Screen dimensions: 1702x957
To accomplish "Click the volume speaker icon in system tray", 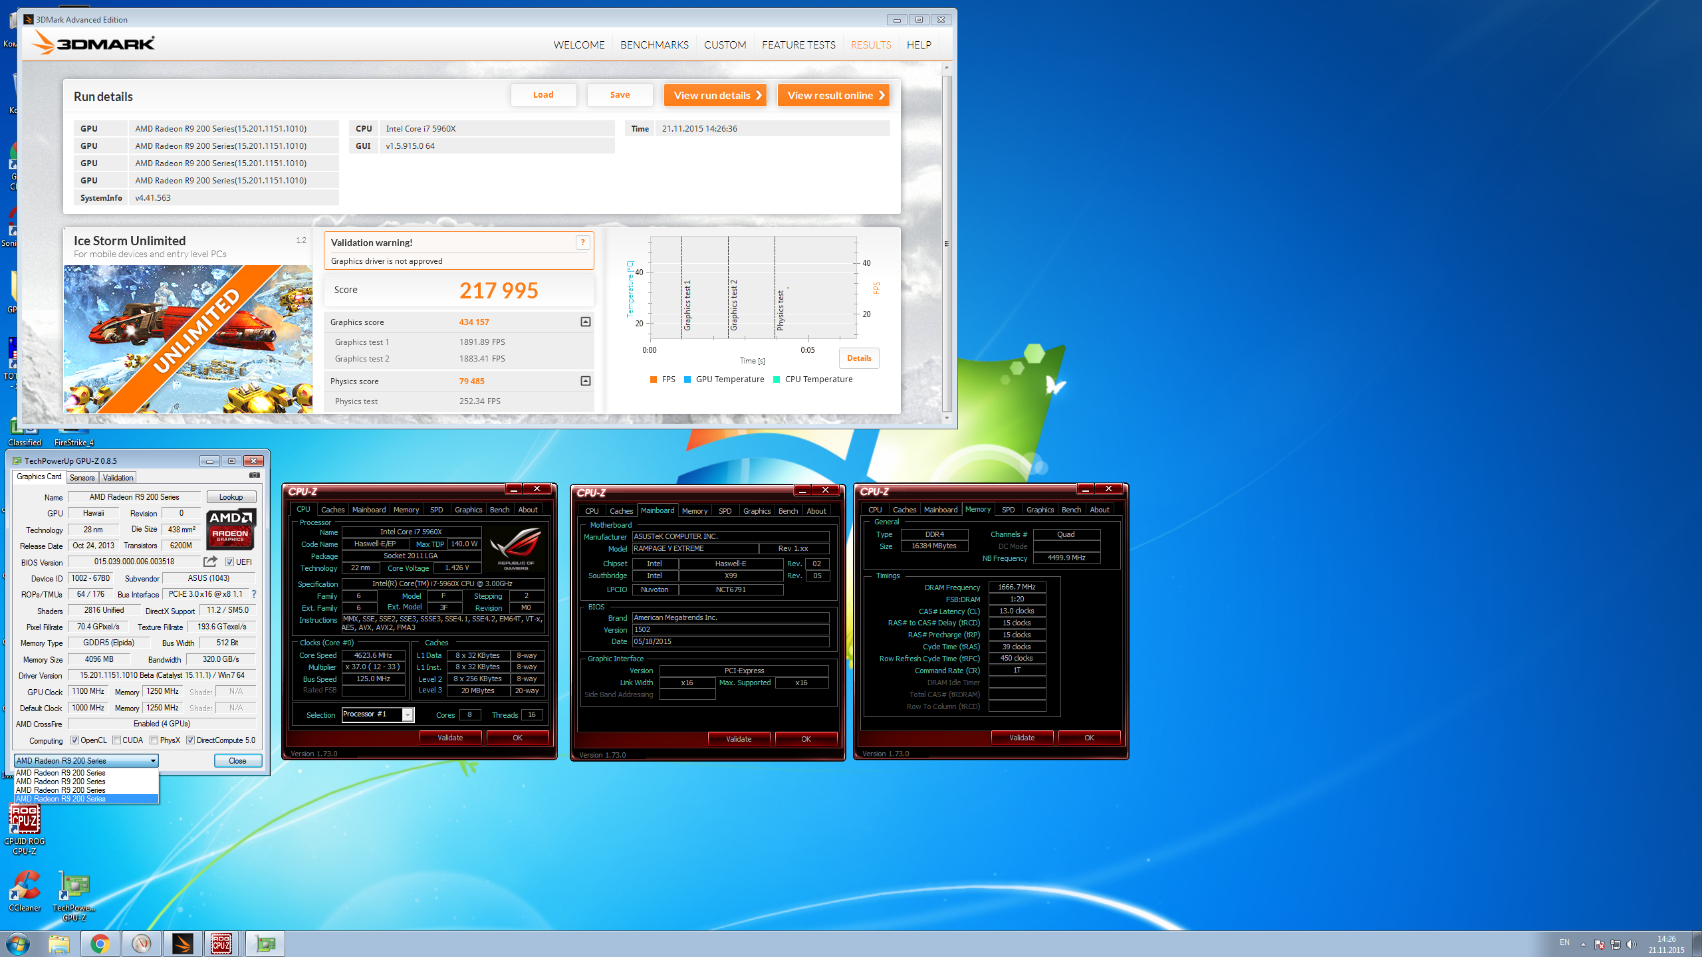I will (1632, 944).
